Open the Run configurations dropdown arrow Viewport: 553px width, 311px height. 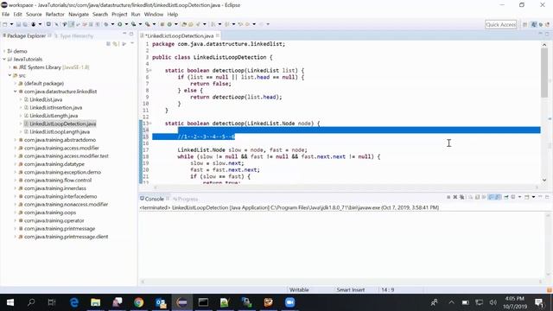126,24
